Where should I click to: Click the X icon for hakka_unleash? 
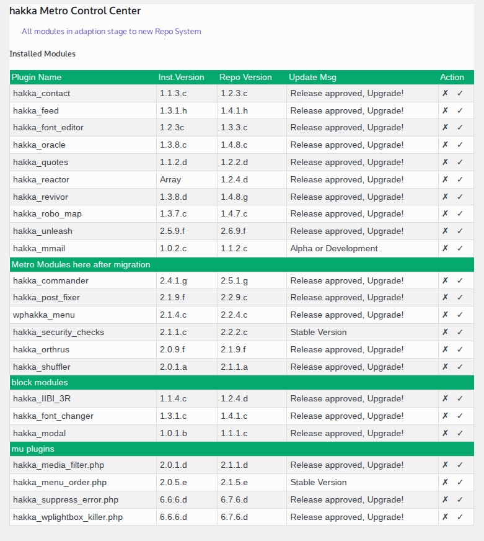[x=445, y=231]
